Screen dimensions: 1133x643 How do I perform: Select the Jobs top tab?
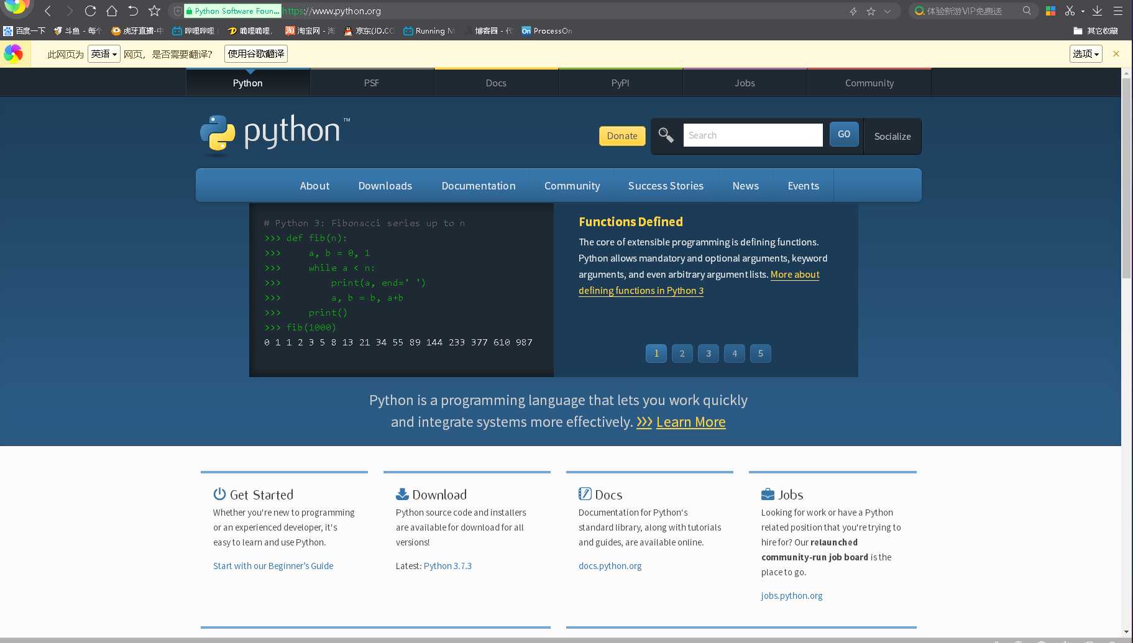pyautogui.click(x=745, y=83)
